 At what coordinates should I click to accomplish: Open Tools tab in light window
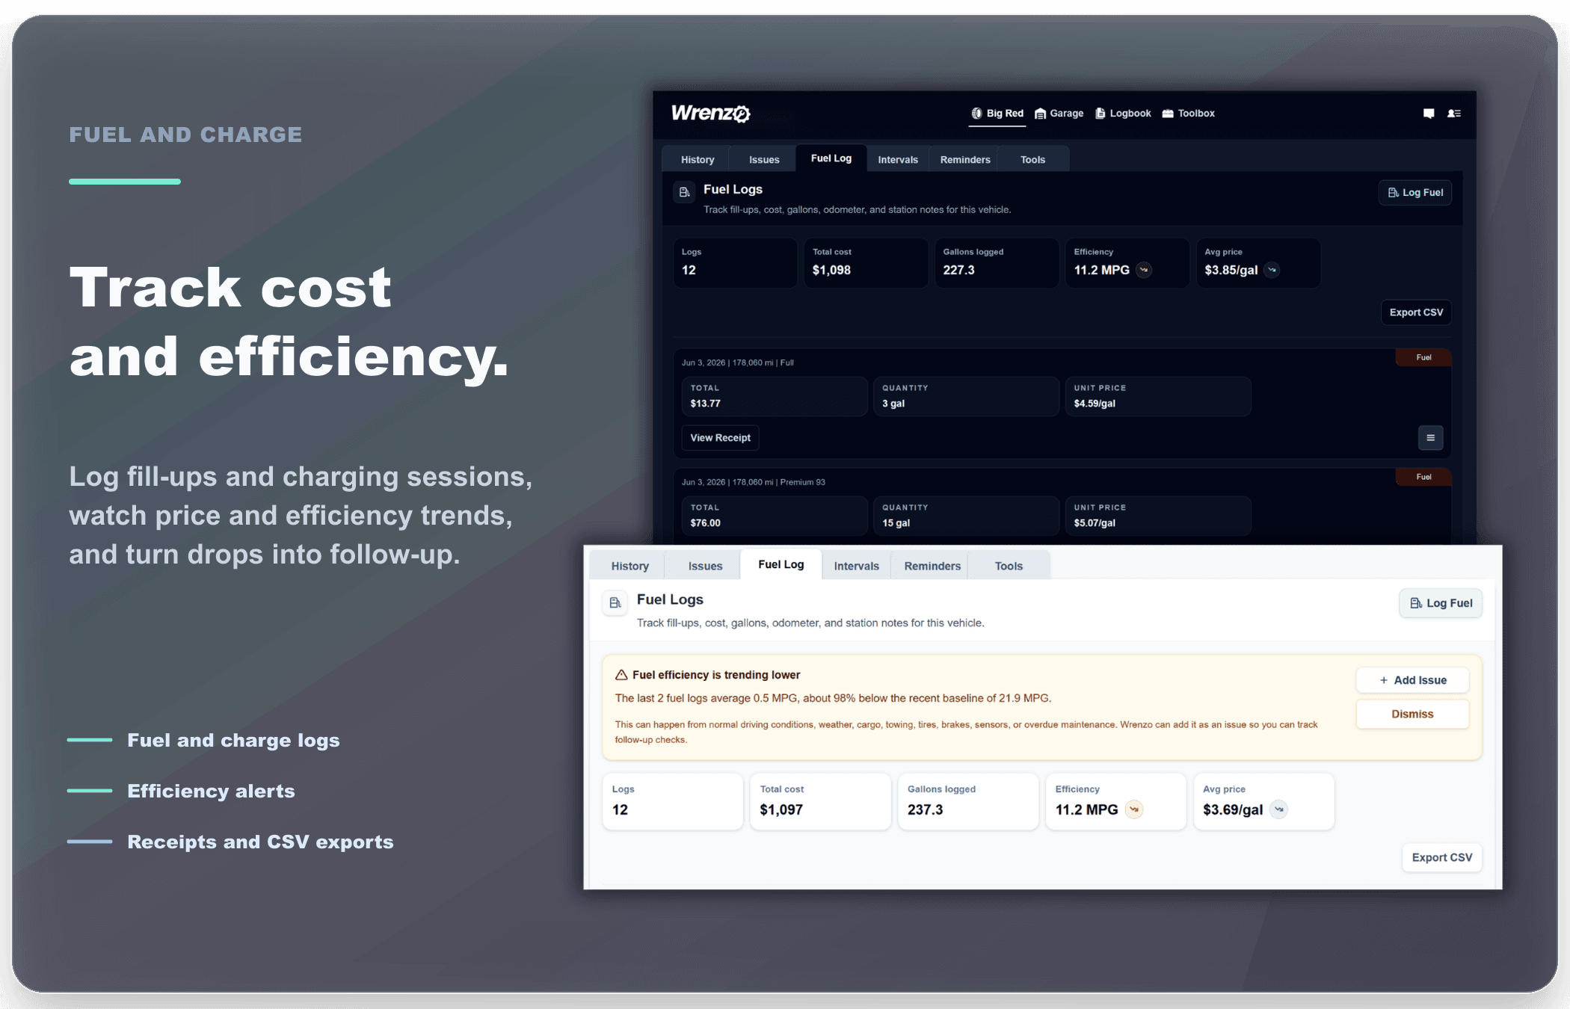(1009, 566)
